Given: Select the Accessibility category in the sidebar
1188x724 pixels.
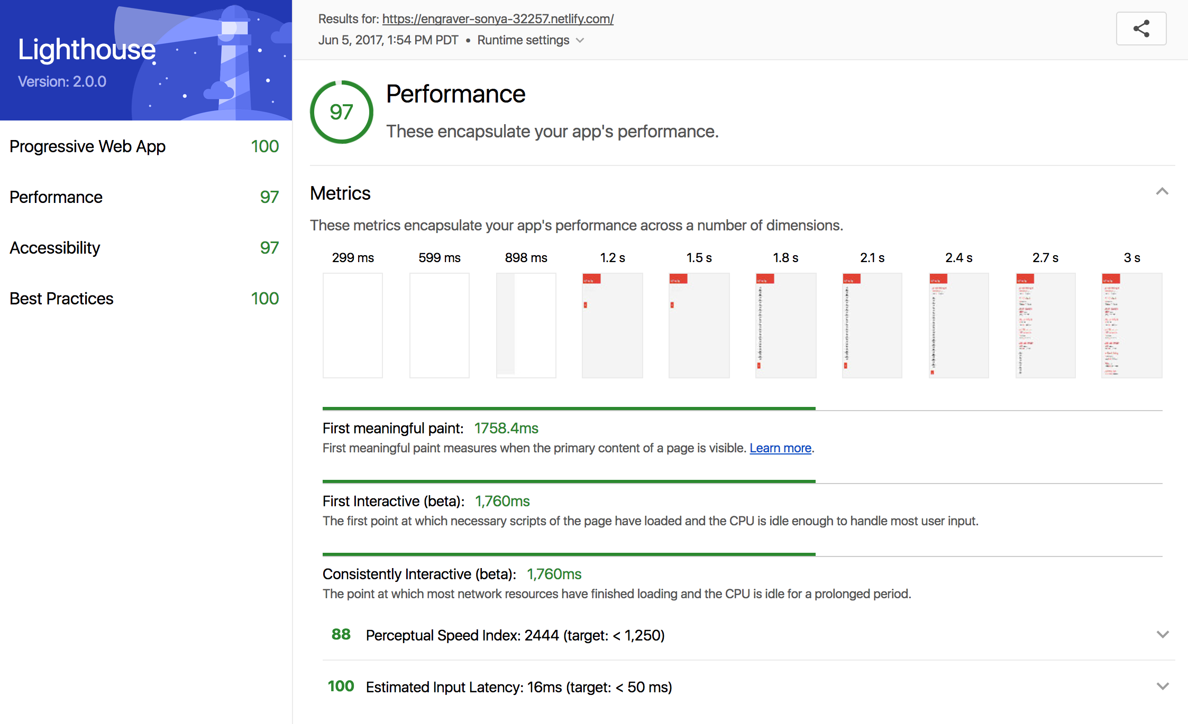Looking at the screenshot, I should point(55,248).
